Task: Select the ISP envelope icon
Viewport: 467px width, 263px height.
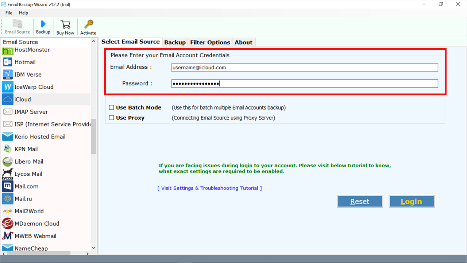Action: click(x=8, y=124)
